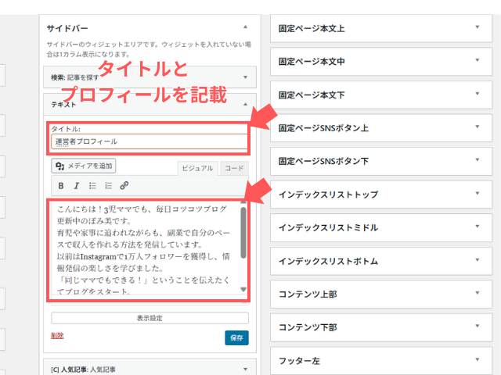Switch to the ビジュアル editor tab
This screenshot has height=375, width=501.
pyautogui.click(x=196, y=167)
